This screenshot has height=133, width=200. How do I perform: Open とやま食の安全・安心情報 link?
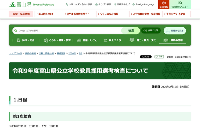coord(146,14)
